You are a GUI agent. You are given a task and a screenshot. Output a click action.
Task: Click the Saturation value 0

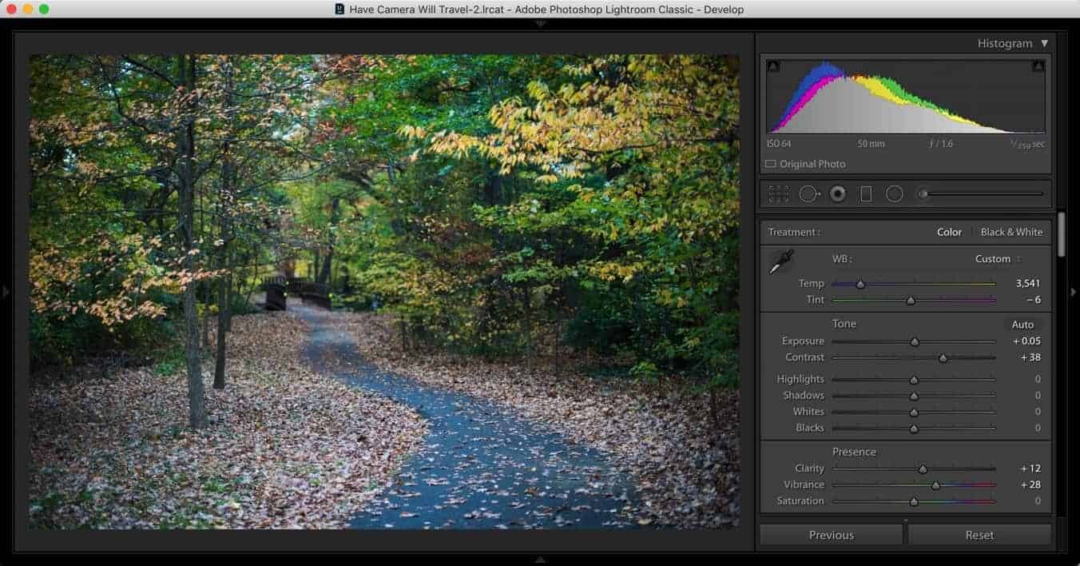pyautogui.click(x=1038, y=501)
